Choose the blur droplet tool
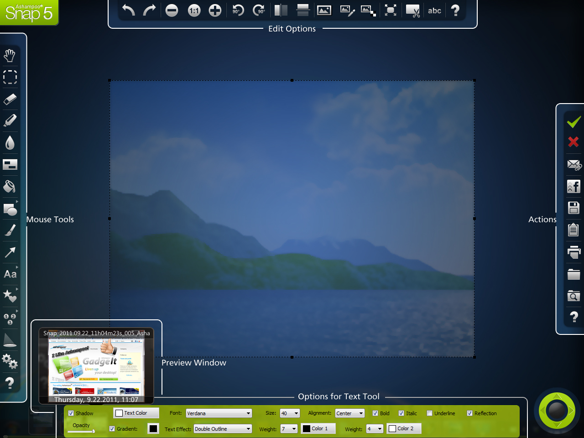 pos(10,143)
